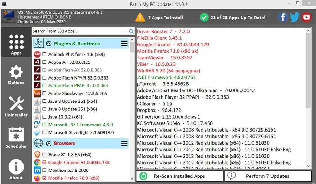Screen dimensions: 316x184
Task: Click installed apps scroll up arrow
Action: point(308,31)
